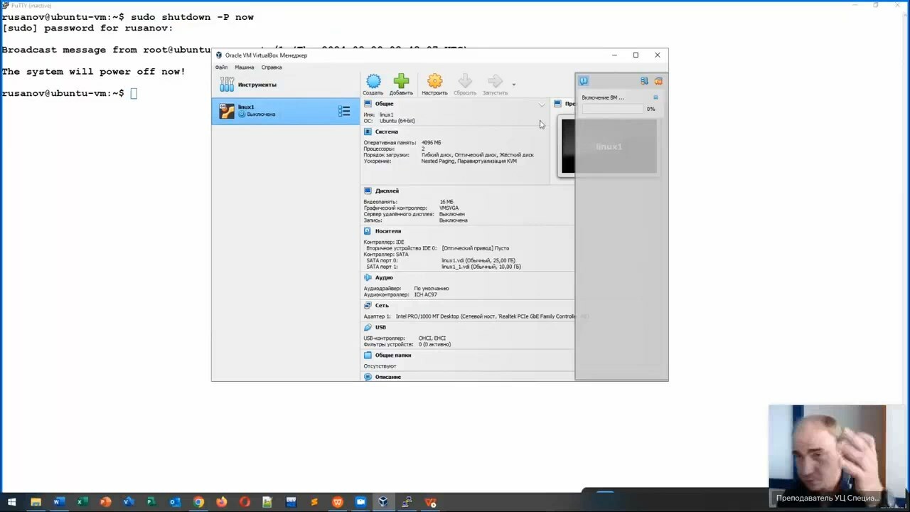Click the Описание section header link
This screenshot has height=512, width=910.
[x=388, y=377]
